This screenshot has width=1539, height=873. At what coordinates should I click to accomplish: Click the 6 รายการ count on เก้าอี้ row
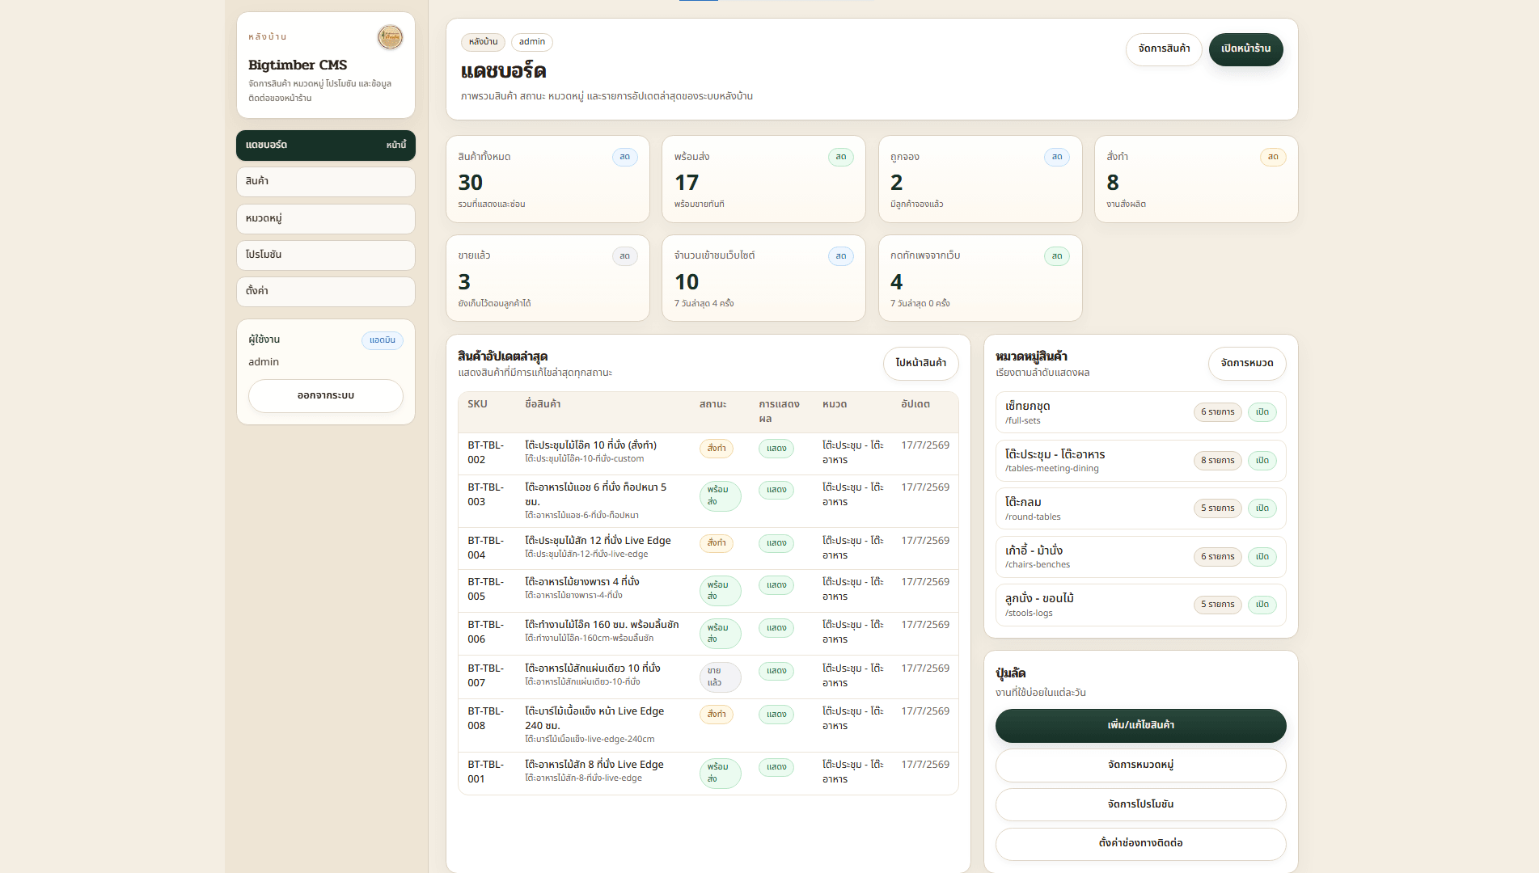pos(1217,557)
